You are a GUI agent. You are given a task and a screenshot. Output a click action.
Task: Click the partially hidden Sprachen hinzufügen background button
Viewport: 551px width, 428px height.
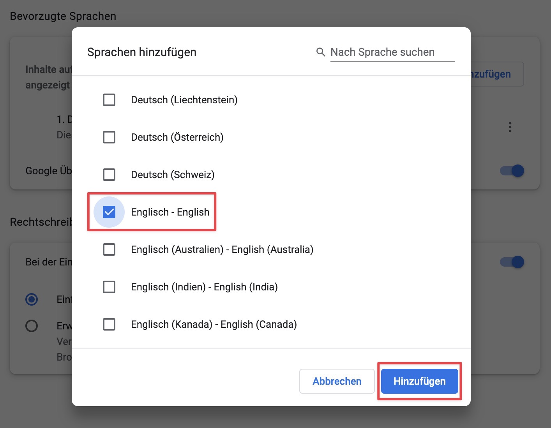(497, 74)
